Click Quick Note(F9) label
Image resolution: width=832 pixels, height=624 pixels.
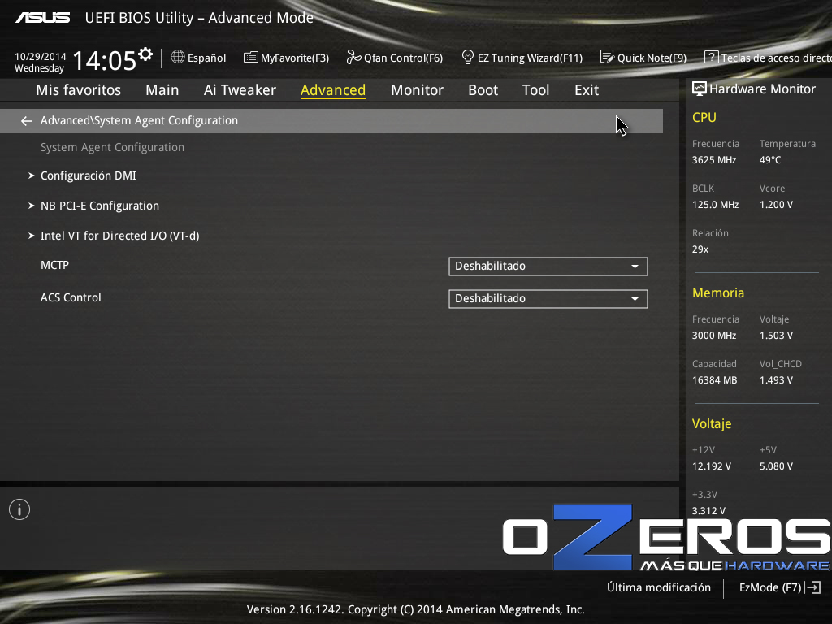click(x=652, y=58)
